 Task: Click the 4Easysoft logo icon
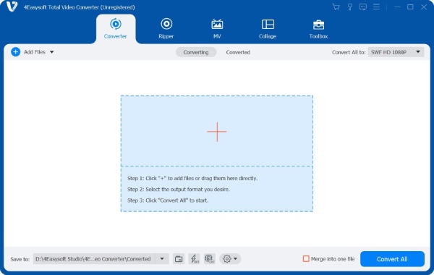(x=12, y=7)
